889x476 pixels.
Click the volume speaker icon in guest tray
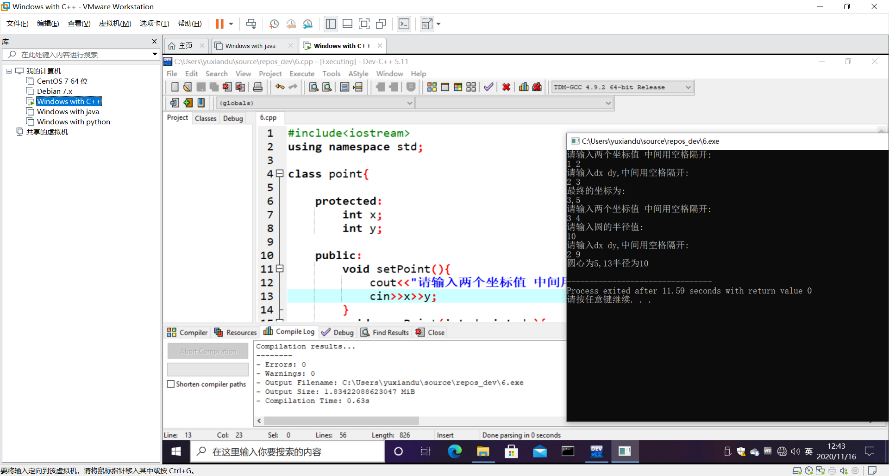point(795,451)
